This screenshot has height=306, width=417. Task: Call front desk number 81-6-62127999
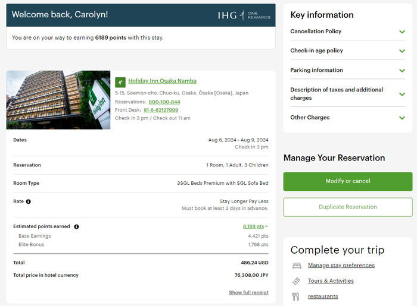coord(161,110)
